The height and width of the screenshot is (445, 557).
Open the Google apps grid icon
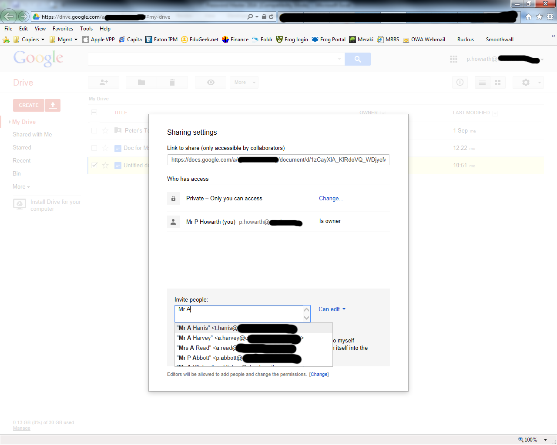point(453,59)
